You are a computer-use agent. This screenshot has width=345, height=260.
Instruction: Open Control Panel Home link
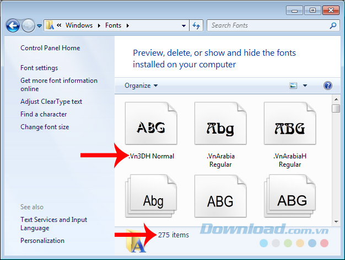coord(50,48)
